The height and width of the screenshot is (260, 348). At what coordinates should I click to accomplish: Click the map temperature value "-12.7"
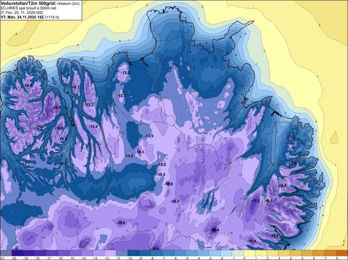(x=122, y=96)
